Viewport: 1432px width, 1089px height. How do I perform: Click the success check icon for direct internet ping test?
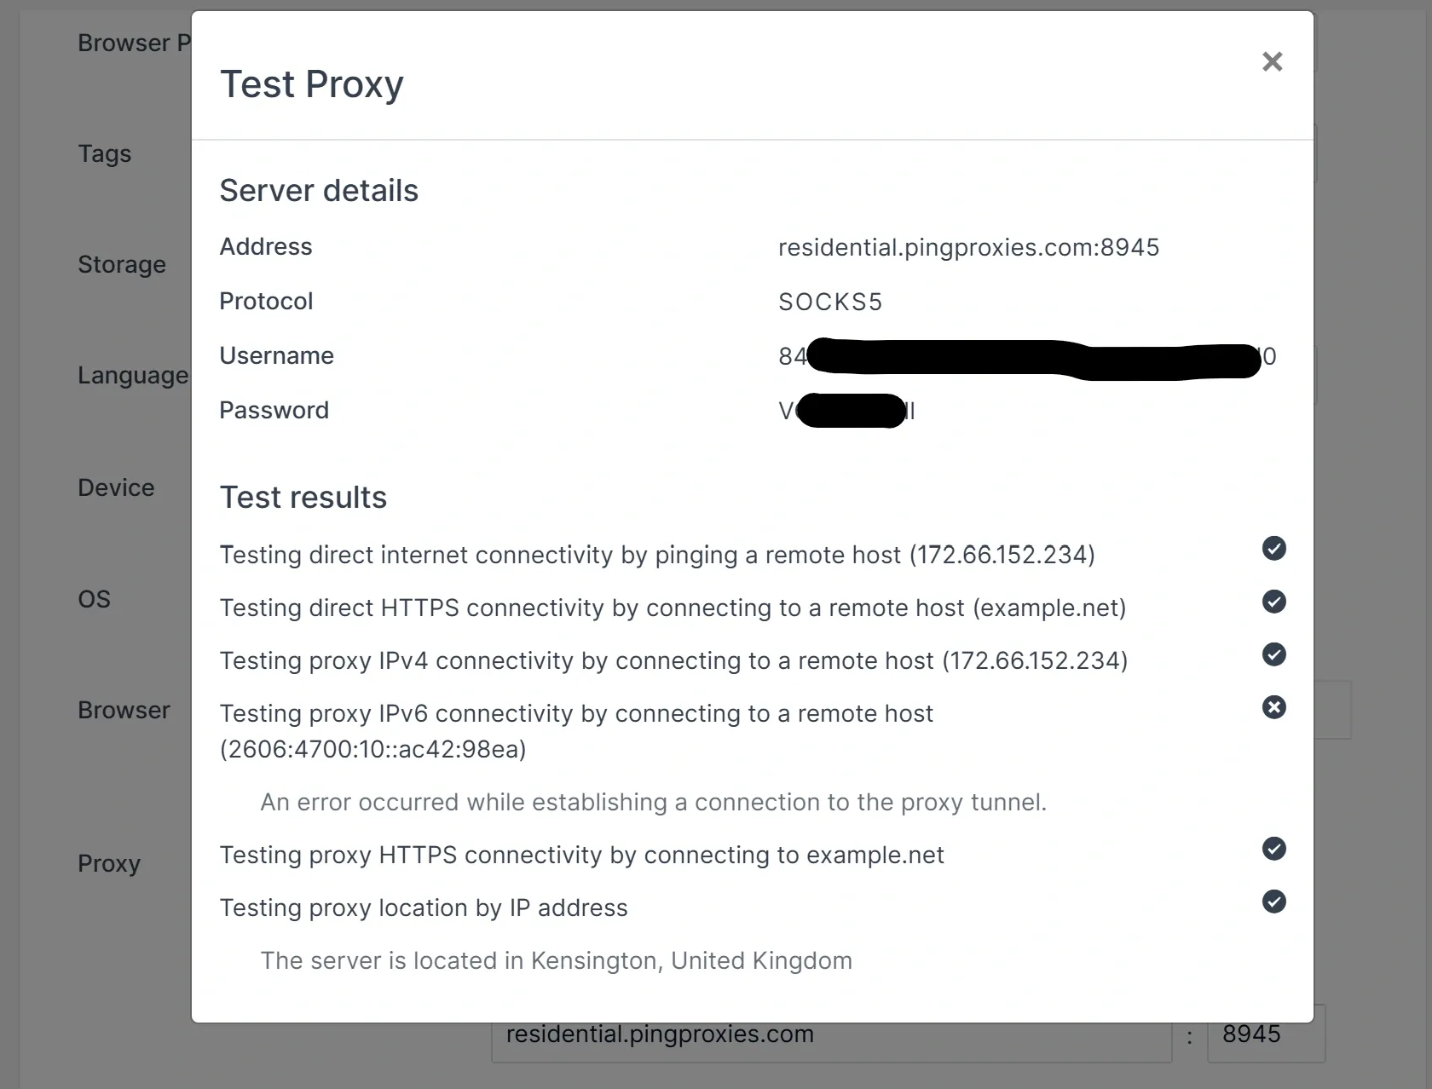(x=1273, y=549)
